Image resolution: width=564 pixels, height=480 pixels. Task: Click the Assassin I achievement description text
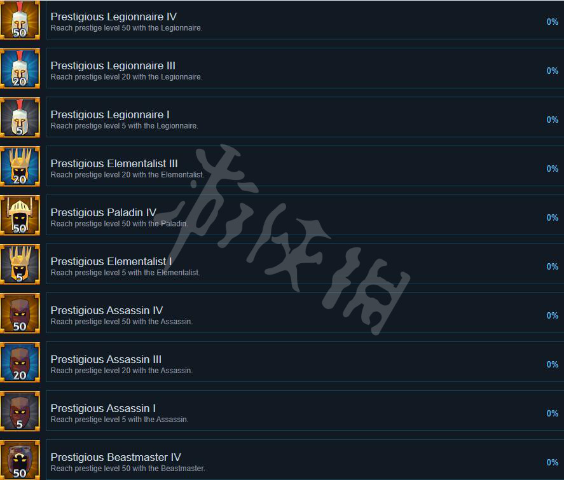[x=120, y=419]
